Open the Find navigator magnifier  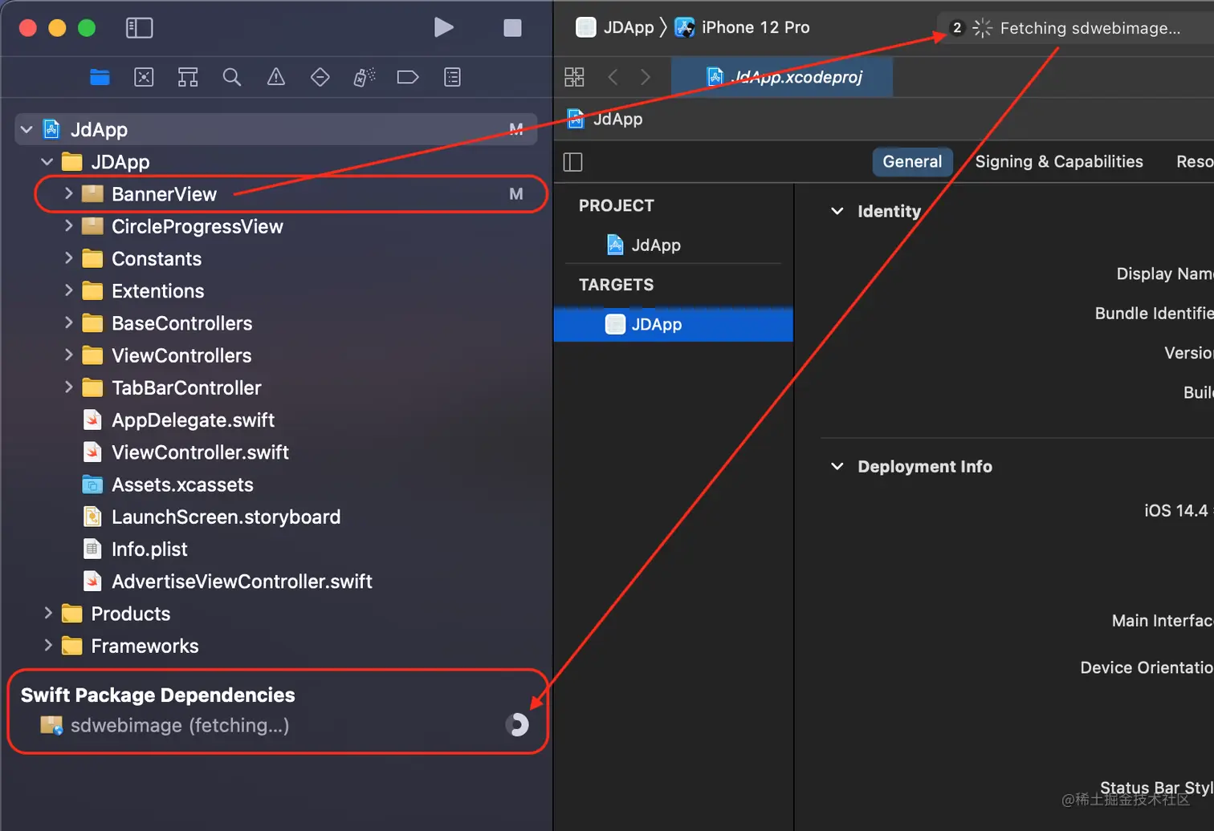click(x=232, y=77)
